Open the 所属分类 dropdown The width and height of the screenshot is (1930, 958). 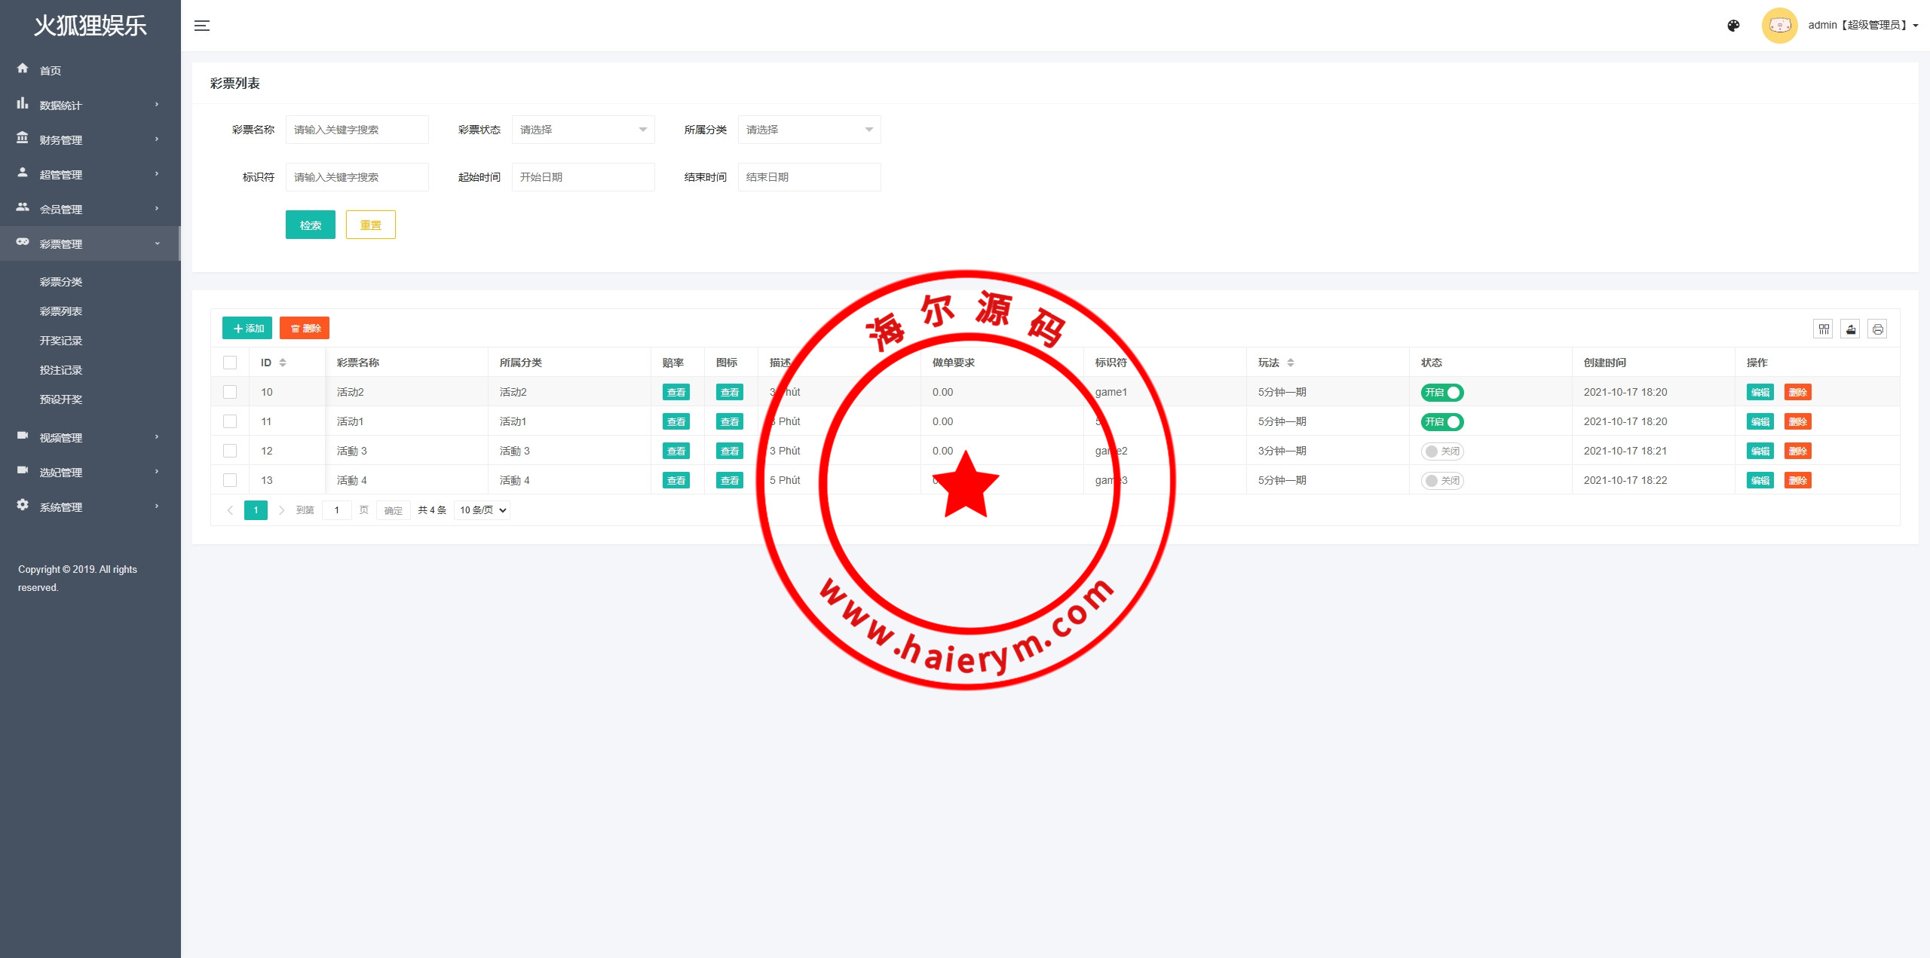click(809, 130)
